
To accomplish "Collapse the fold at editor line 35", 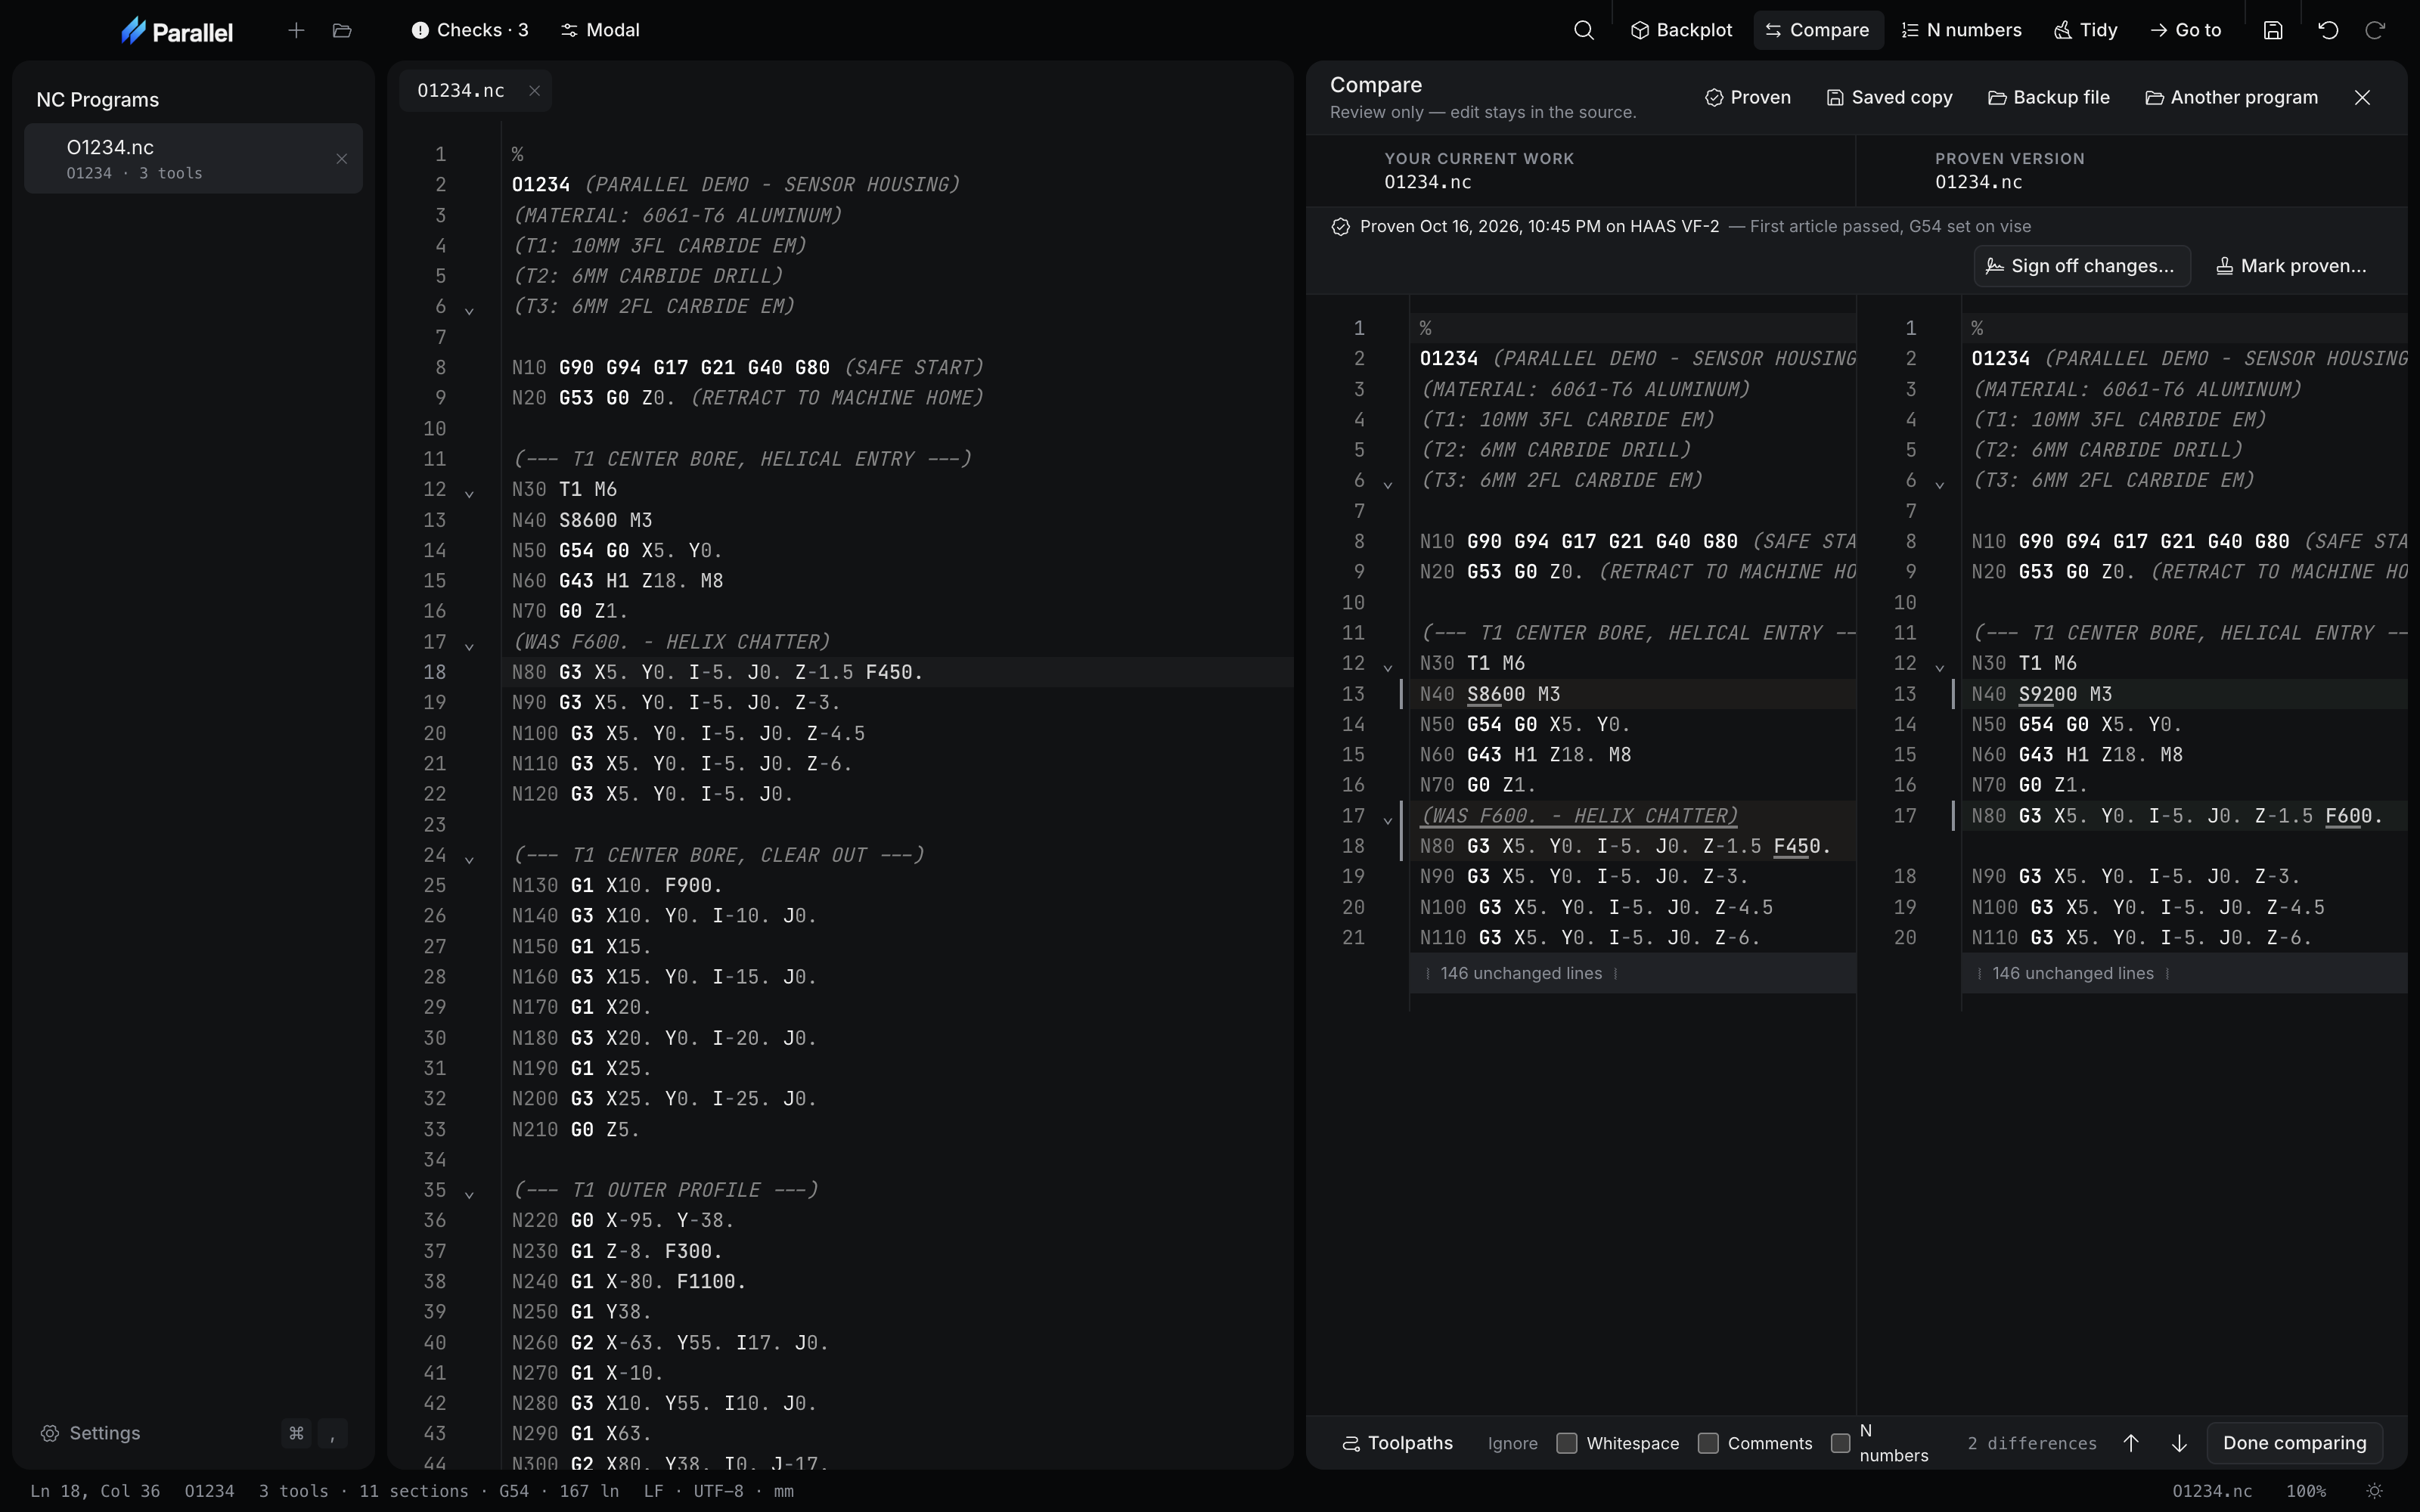I will pyautogui.click(x=469, y=1194).
